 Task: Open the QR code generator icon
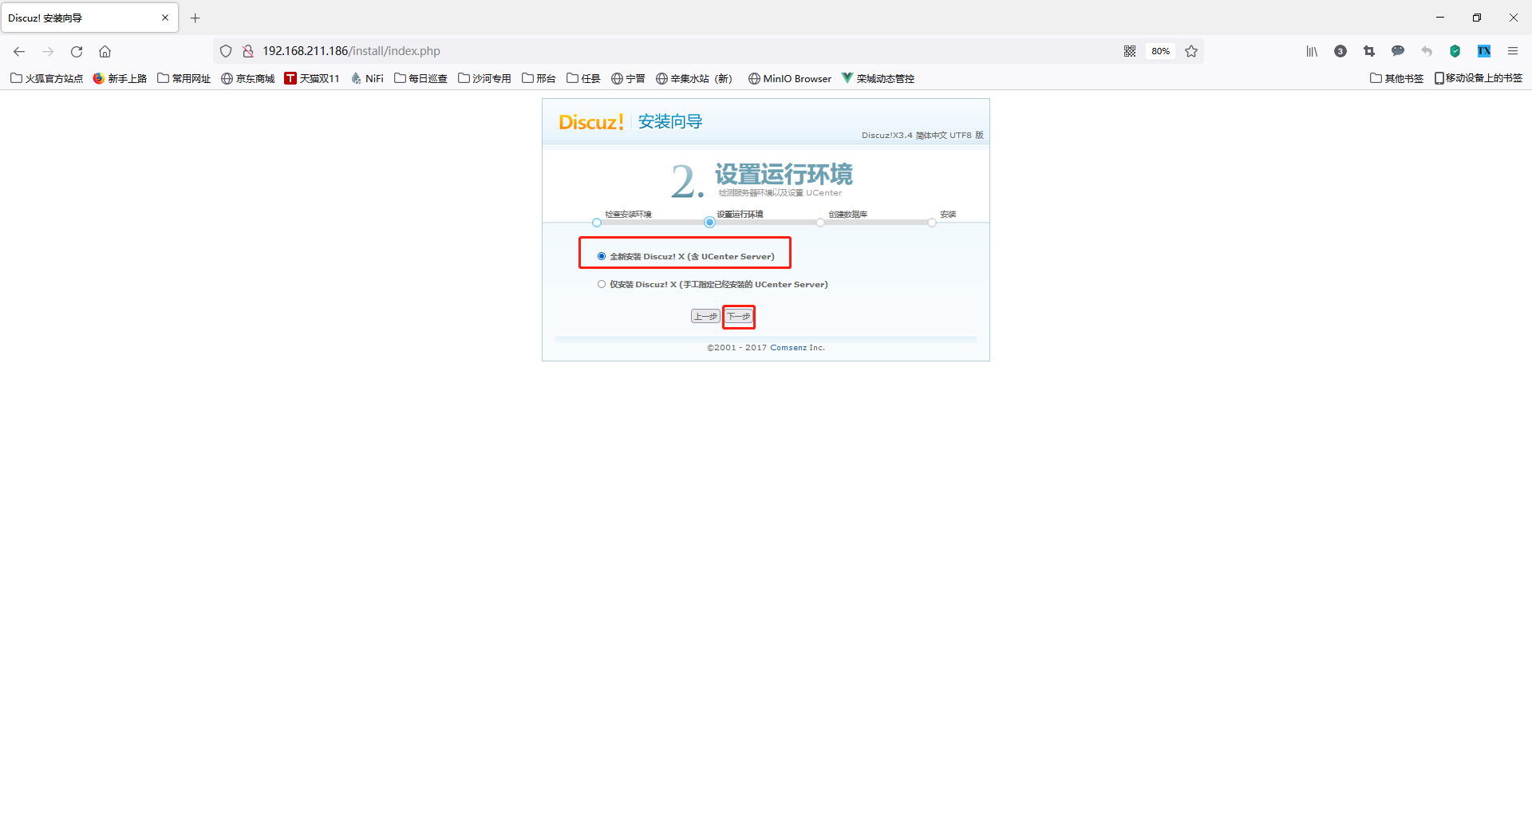[1130, 51]
